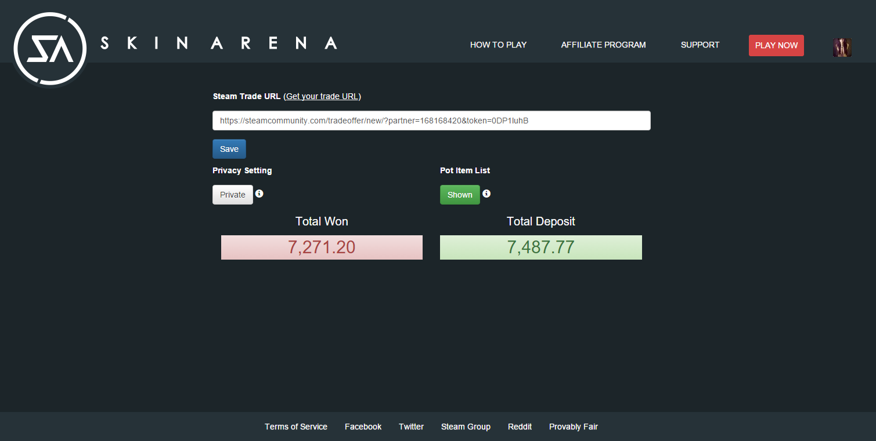
Task: Open Terms of Service in the footer
Action: [296, 427]
